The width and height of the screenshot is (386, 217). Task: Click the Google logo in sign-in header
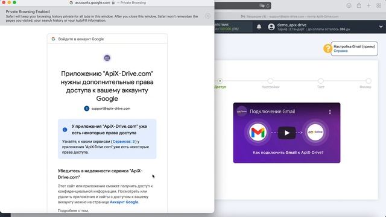[53, 39]
